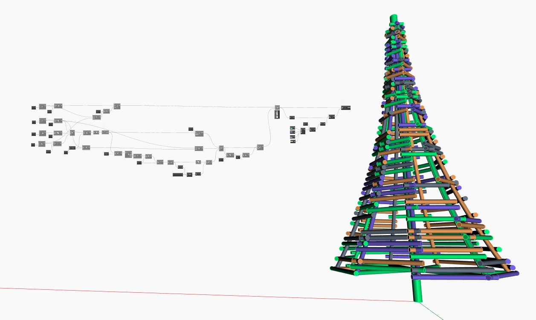Click the merge node fed by color swatches
The height and width of the screenshot is (320, 536).
tap(303, 131)
